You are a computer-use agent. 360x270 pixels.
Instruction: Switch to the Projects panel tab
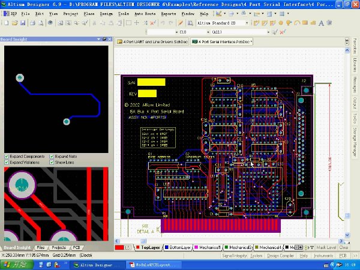pos(59,247)
